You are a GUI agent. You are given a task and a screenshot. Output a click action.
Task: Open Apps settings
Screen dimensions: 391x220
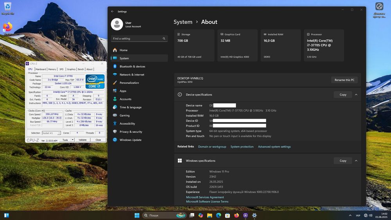[139, 91]
